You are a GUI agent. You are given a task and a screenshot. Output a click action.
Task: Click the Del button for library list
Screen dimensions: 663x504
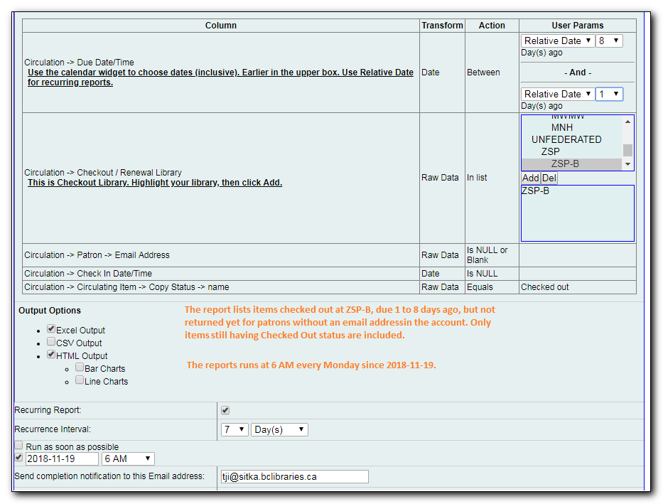pyautogui.click(x=549, y=178)
